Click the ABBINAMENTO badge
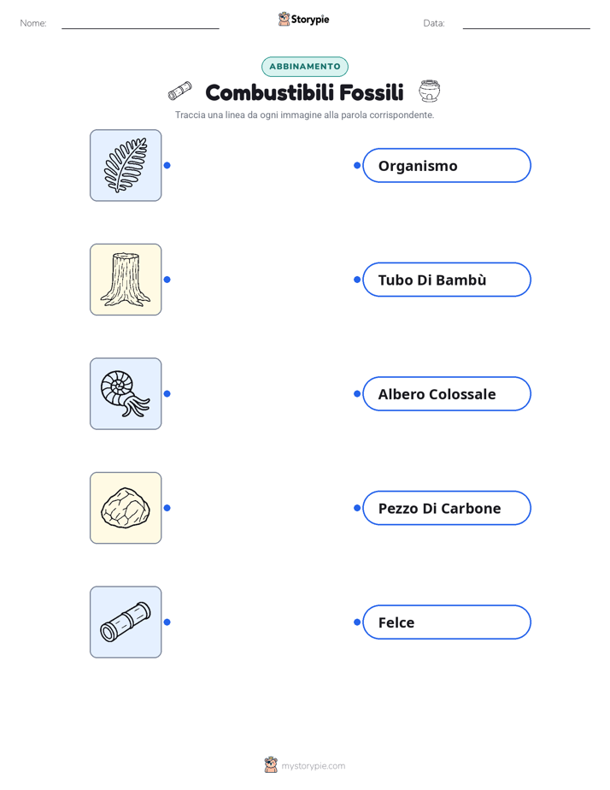Viewport: 610px width, 790px height. click(304, 67)
